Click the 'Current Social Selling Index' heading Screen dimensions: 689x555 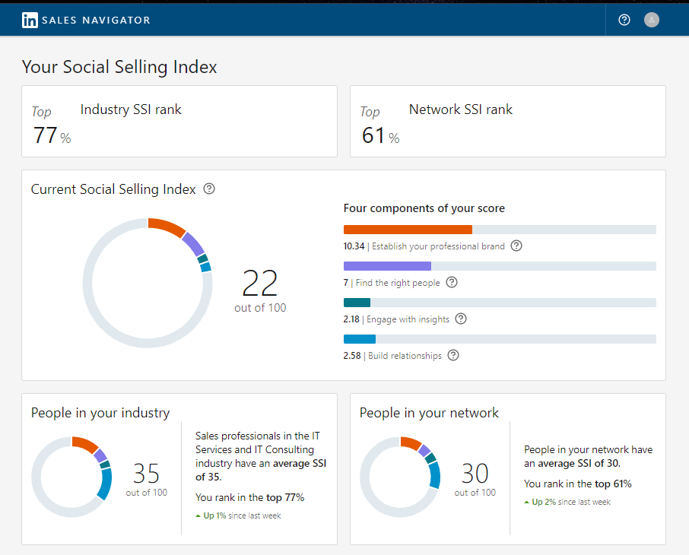[113, 189]
